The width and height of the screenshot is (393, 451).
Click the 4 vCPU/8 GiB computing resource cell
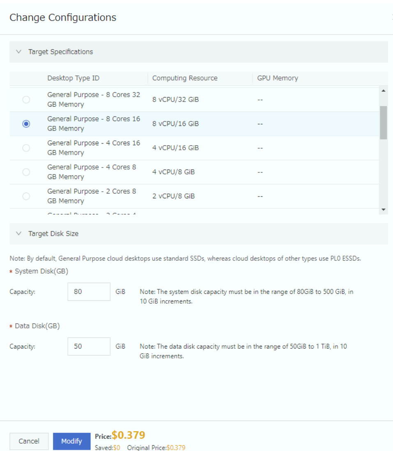point(173,172)
